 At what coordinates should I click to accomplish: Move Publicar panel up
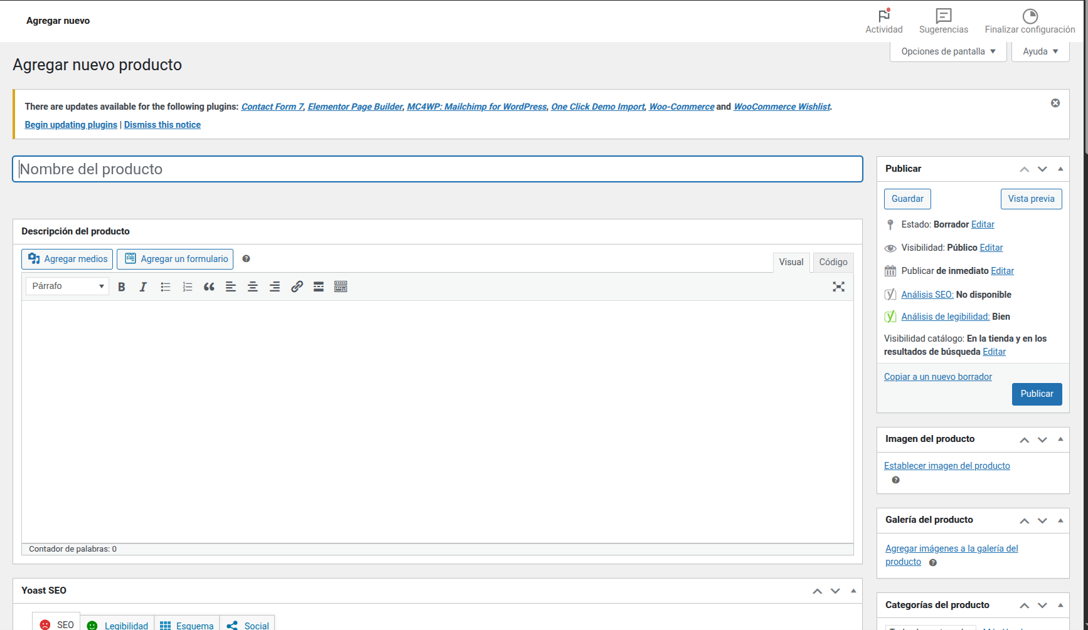[1024, 169]
